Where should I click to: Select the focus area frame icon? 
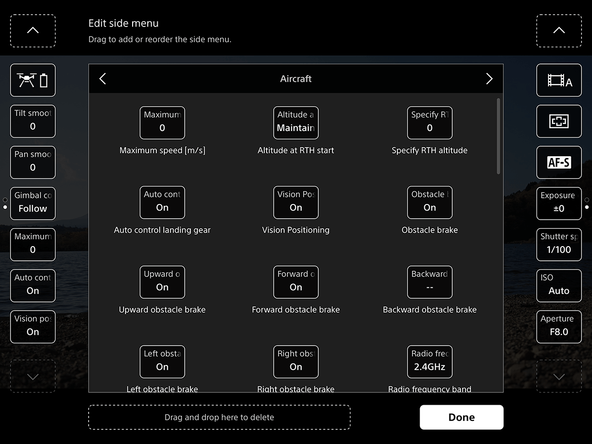pos(559,122)
